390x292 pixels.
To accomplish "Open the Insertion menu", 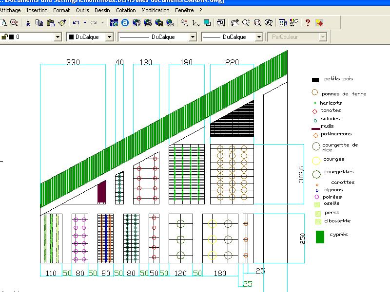I will click(x=37, y=10).
